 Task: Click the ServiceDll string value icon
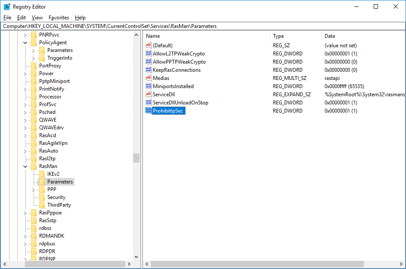[149, 94]
